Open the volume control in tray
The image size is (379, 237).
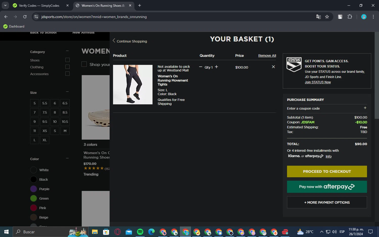334,232
